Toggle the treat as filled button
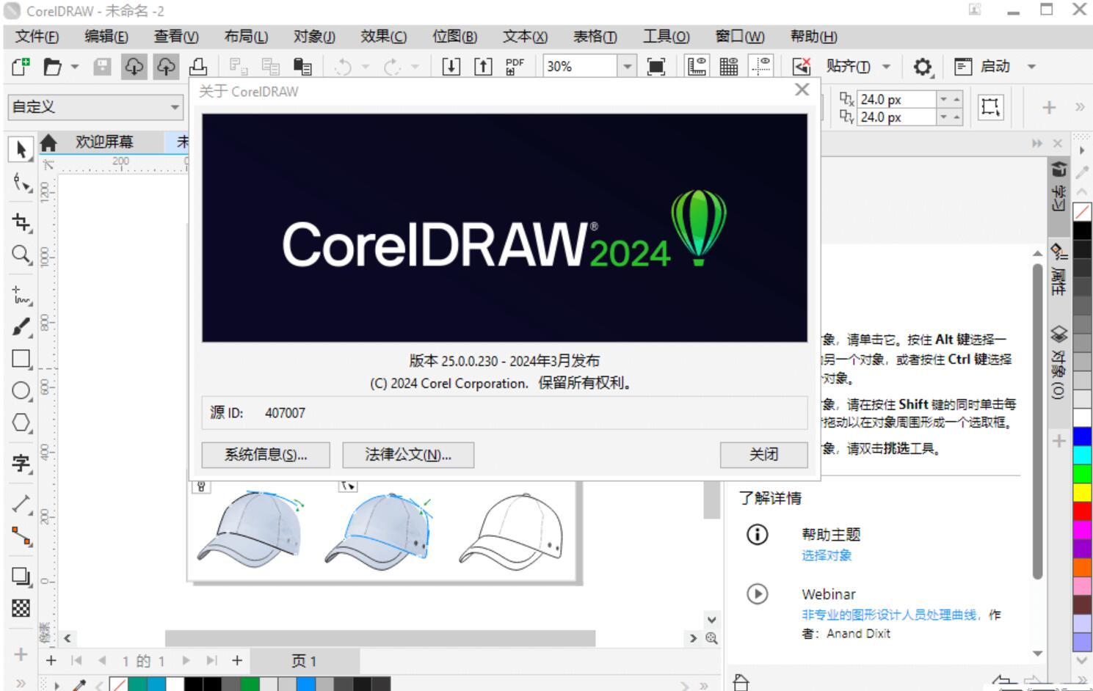 pyautogui.click(x=990, y=107)
